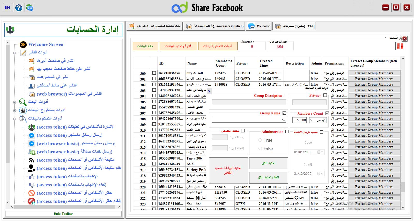
Task: Tick the checkbox for row 300
Action: 154,73
